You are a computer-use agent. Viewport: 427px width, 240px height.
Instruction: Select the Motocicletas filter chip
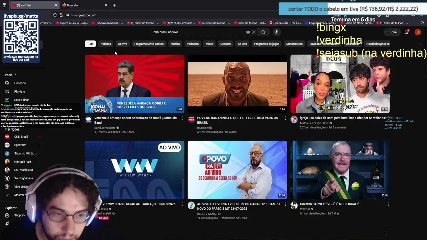coord(294,44)
